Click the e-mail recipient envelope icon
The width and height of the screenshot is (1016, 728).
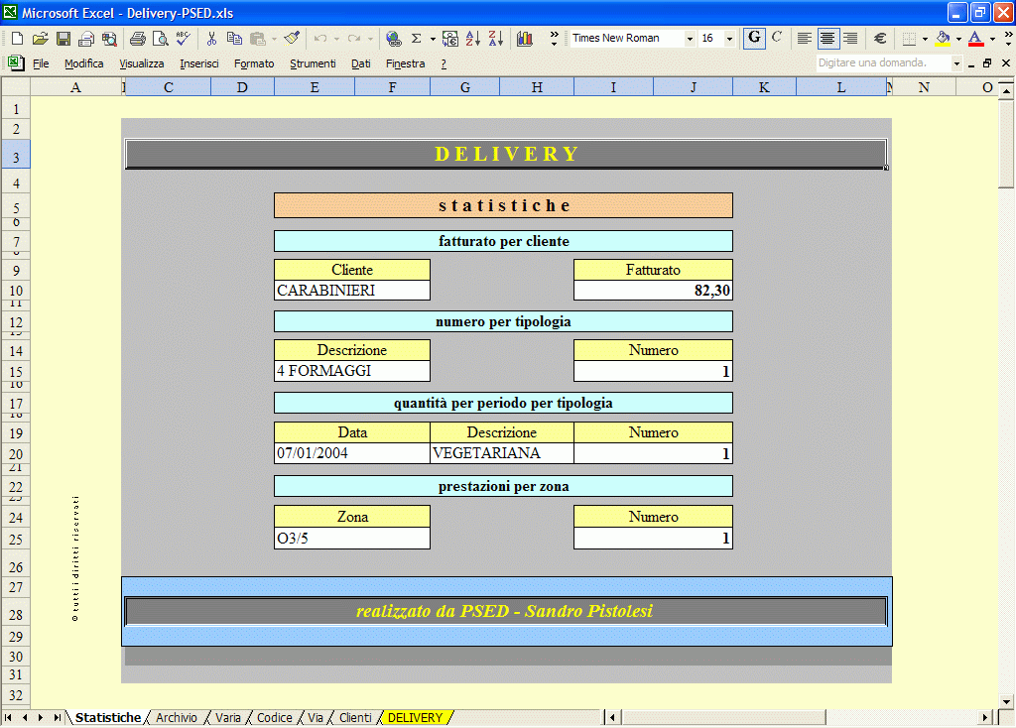[x=85, y=39]
